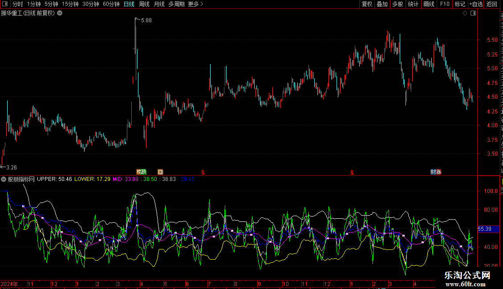Click the green 38.50 indicator value
This screenshot has height=289, width=503.
pyautogui.click(x=150, y=180)
